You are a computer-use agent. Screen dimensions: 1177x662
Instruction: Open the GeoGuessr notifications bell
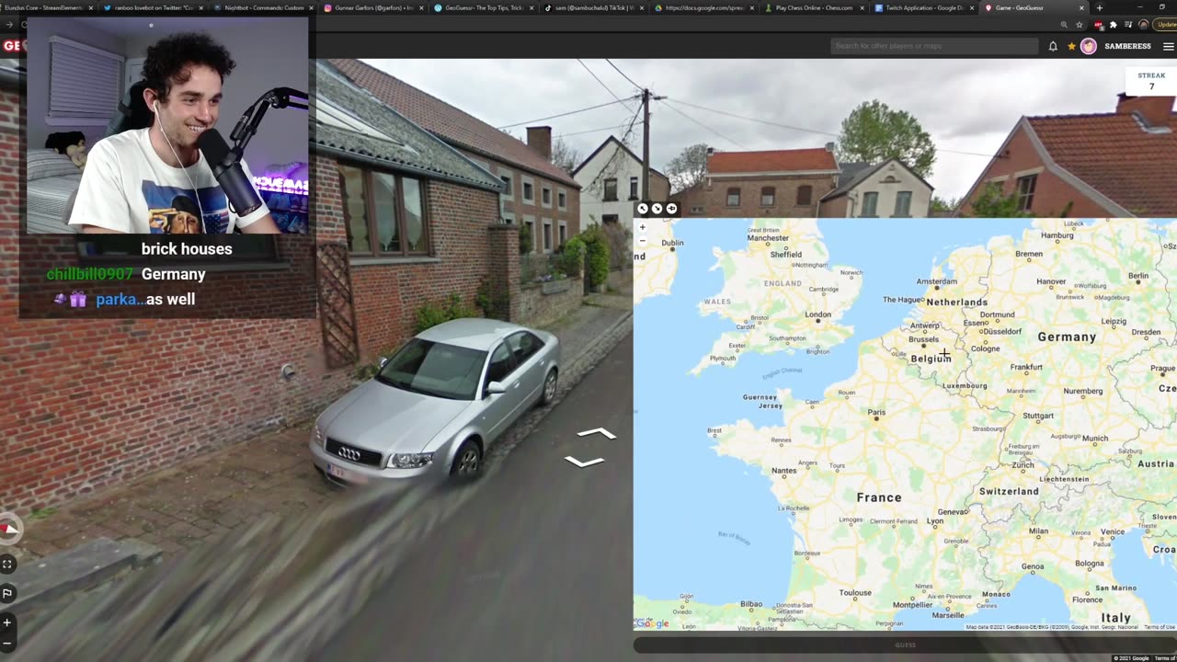(x=1053, y=46)
